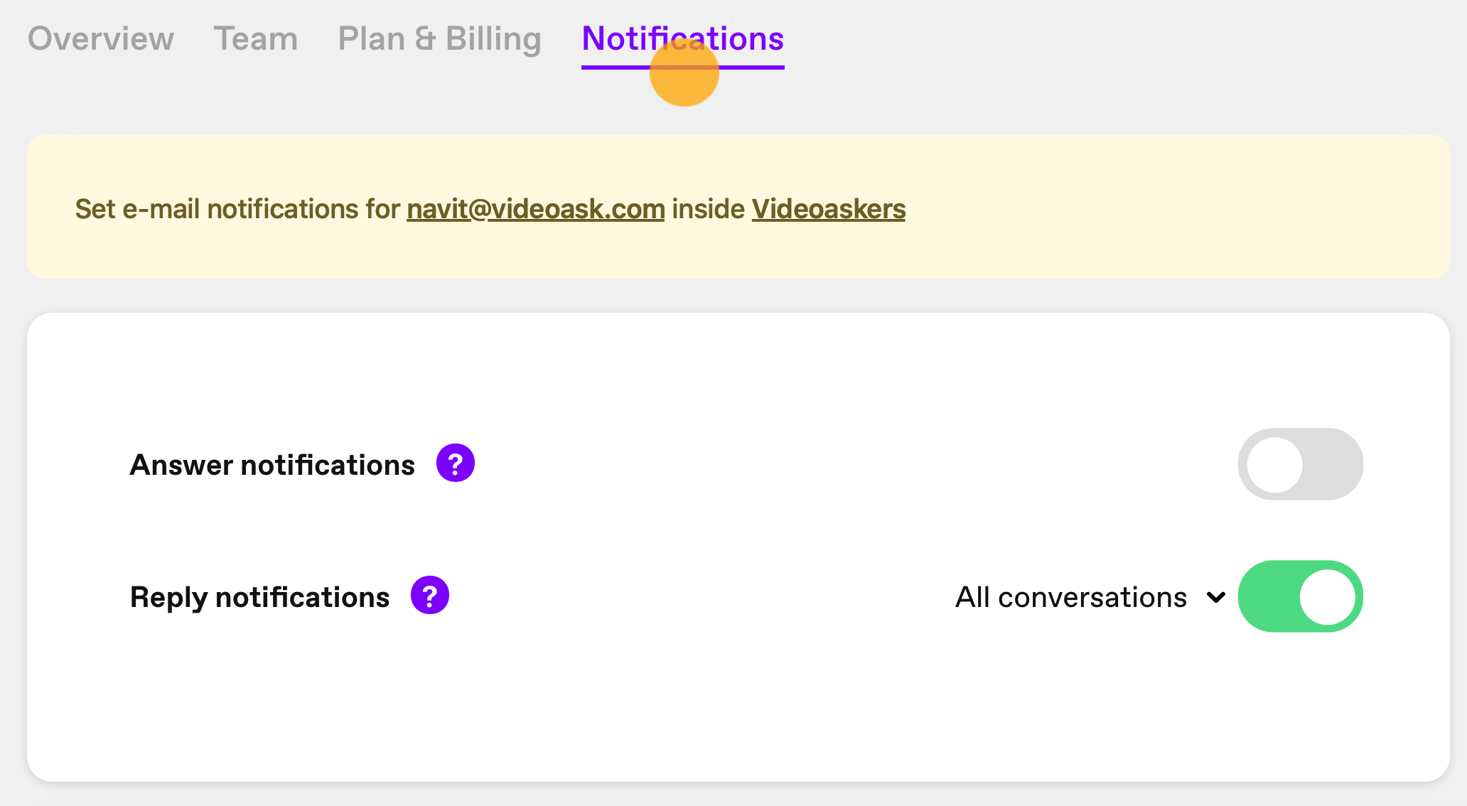The height and width of the screenshot is (806, 1467).
Task: Open the Videoaskers link
Action: click(x=829, y=209)
